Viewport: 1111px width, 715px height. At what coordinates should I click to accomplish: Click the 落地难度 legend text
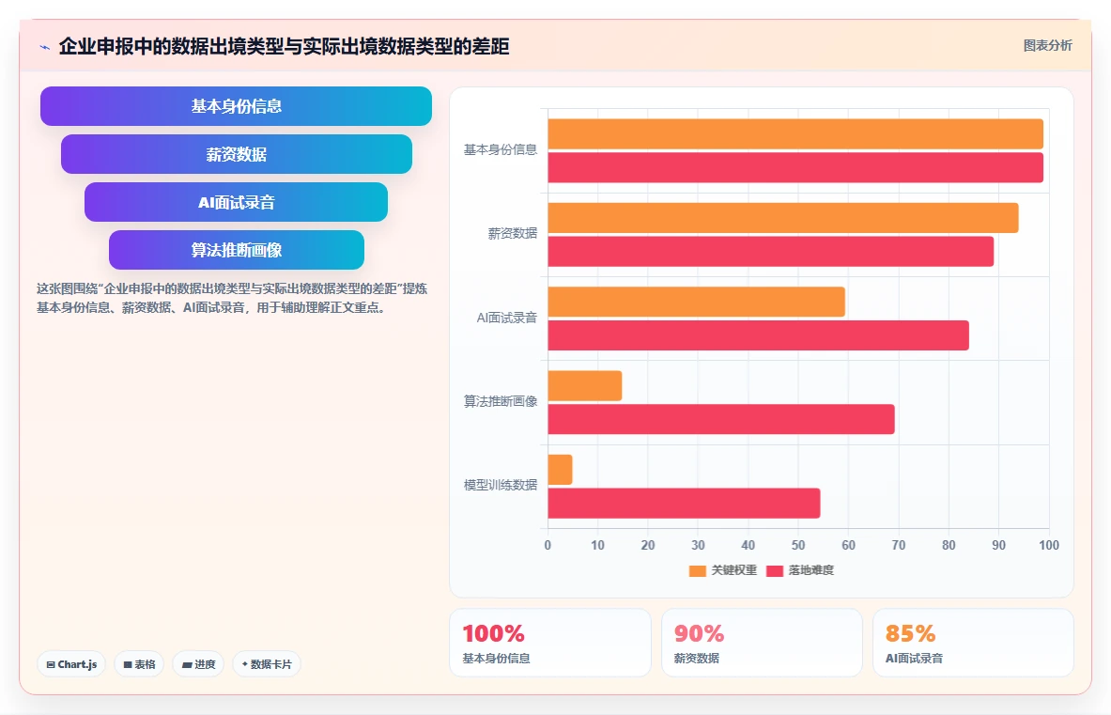[811, 570]
